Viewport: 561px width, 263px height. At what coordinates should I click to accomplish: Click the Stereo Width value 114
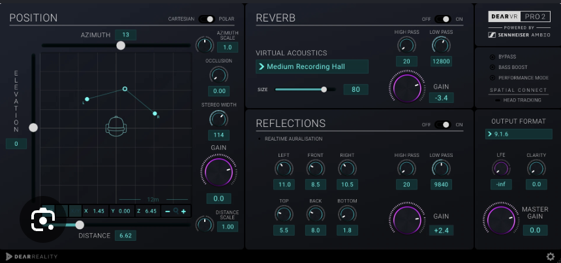click(x=219, y=135)
